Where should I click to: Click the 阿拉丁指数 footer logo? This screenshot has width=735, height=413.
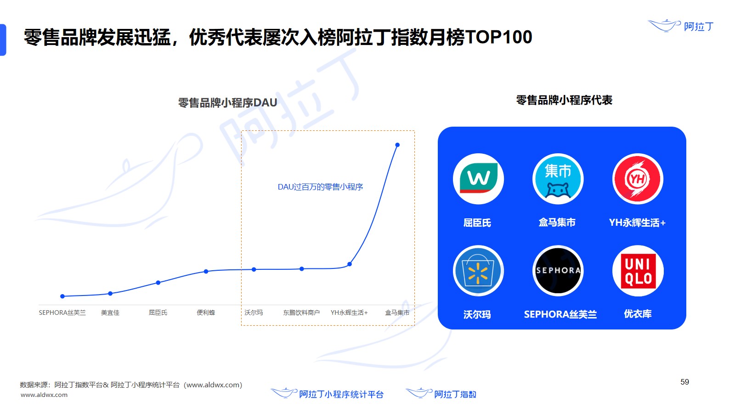point(441,394)
